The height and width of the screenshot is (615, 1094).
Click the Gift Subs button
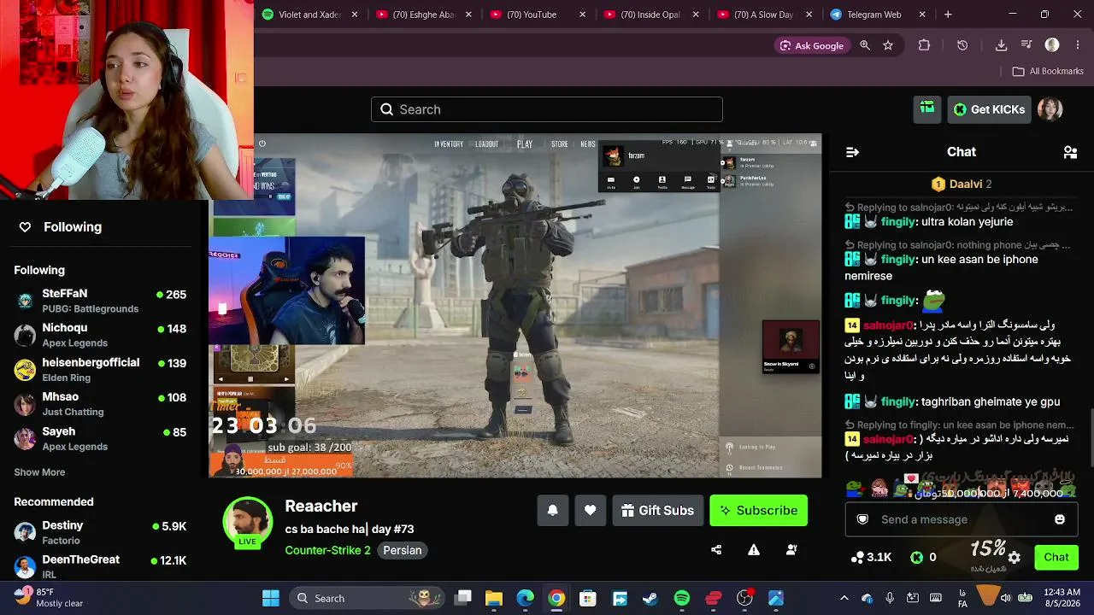click(657, 511)
